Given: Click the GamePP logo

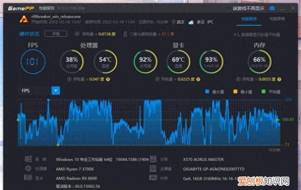Looking at the screenshot, I should (x=21, y=8).
